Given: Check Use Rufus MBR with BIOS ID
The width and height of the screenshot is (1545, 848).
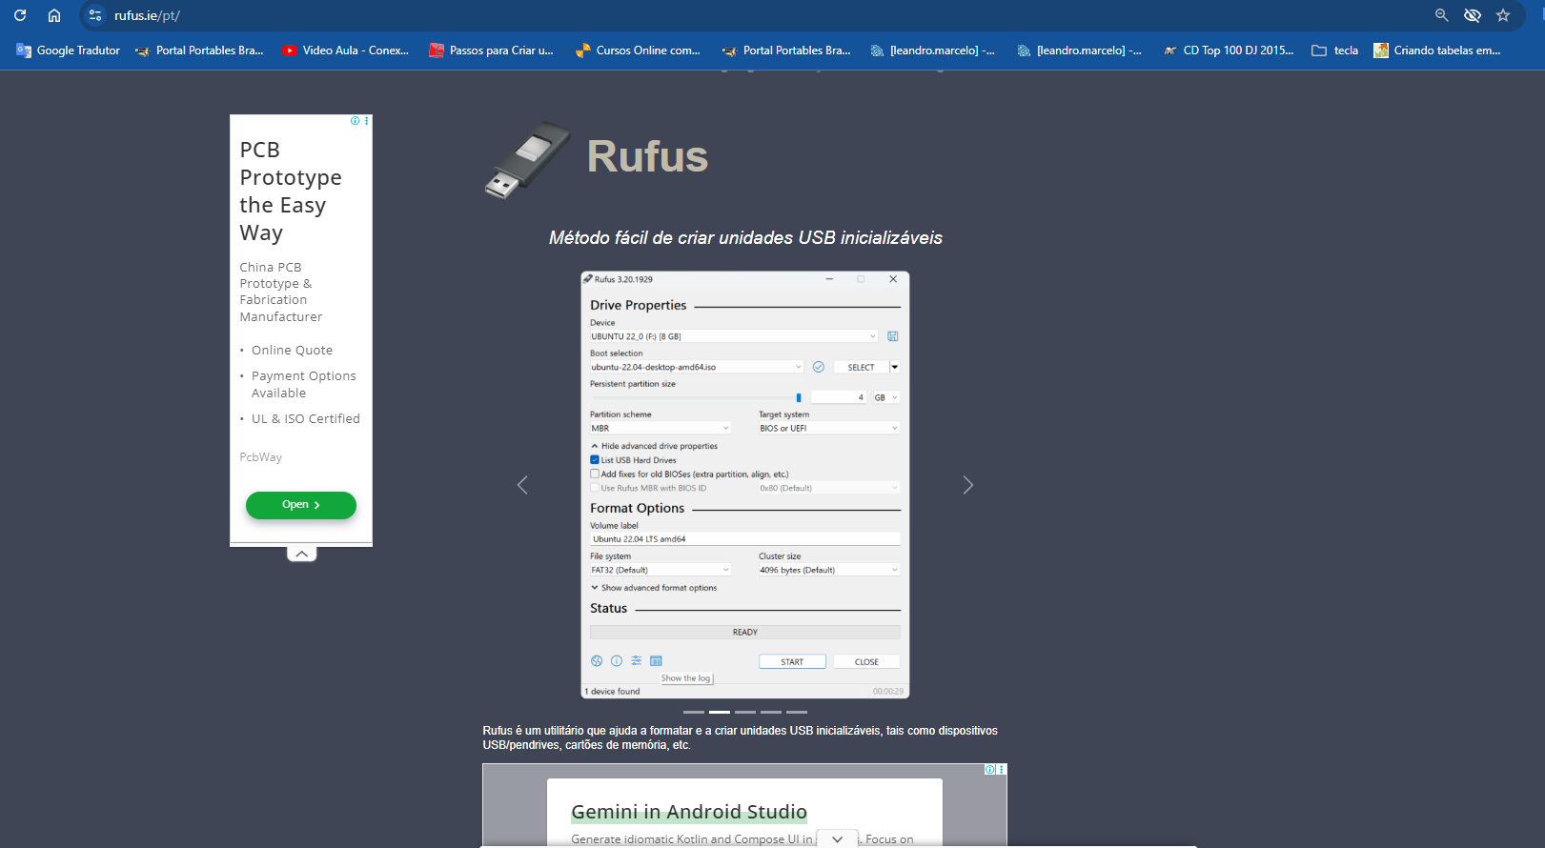Looking at the screenshot, I should click(x=595, y=488).
